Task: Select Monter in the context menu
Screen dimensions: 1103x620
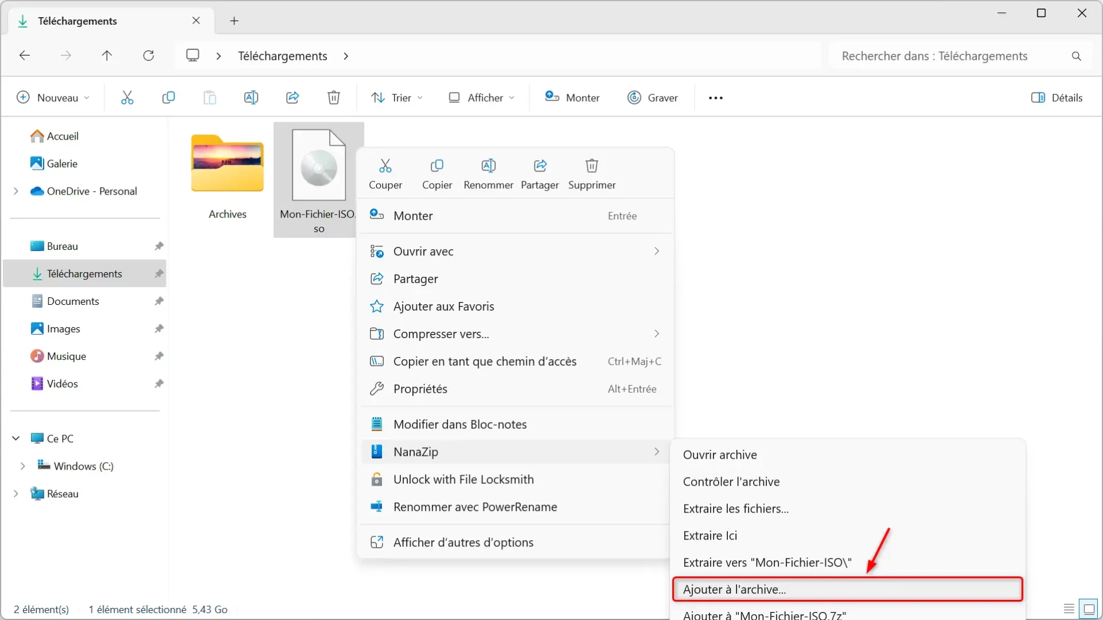Action: [516, 216]
